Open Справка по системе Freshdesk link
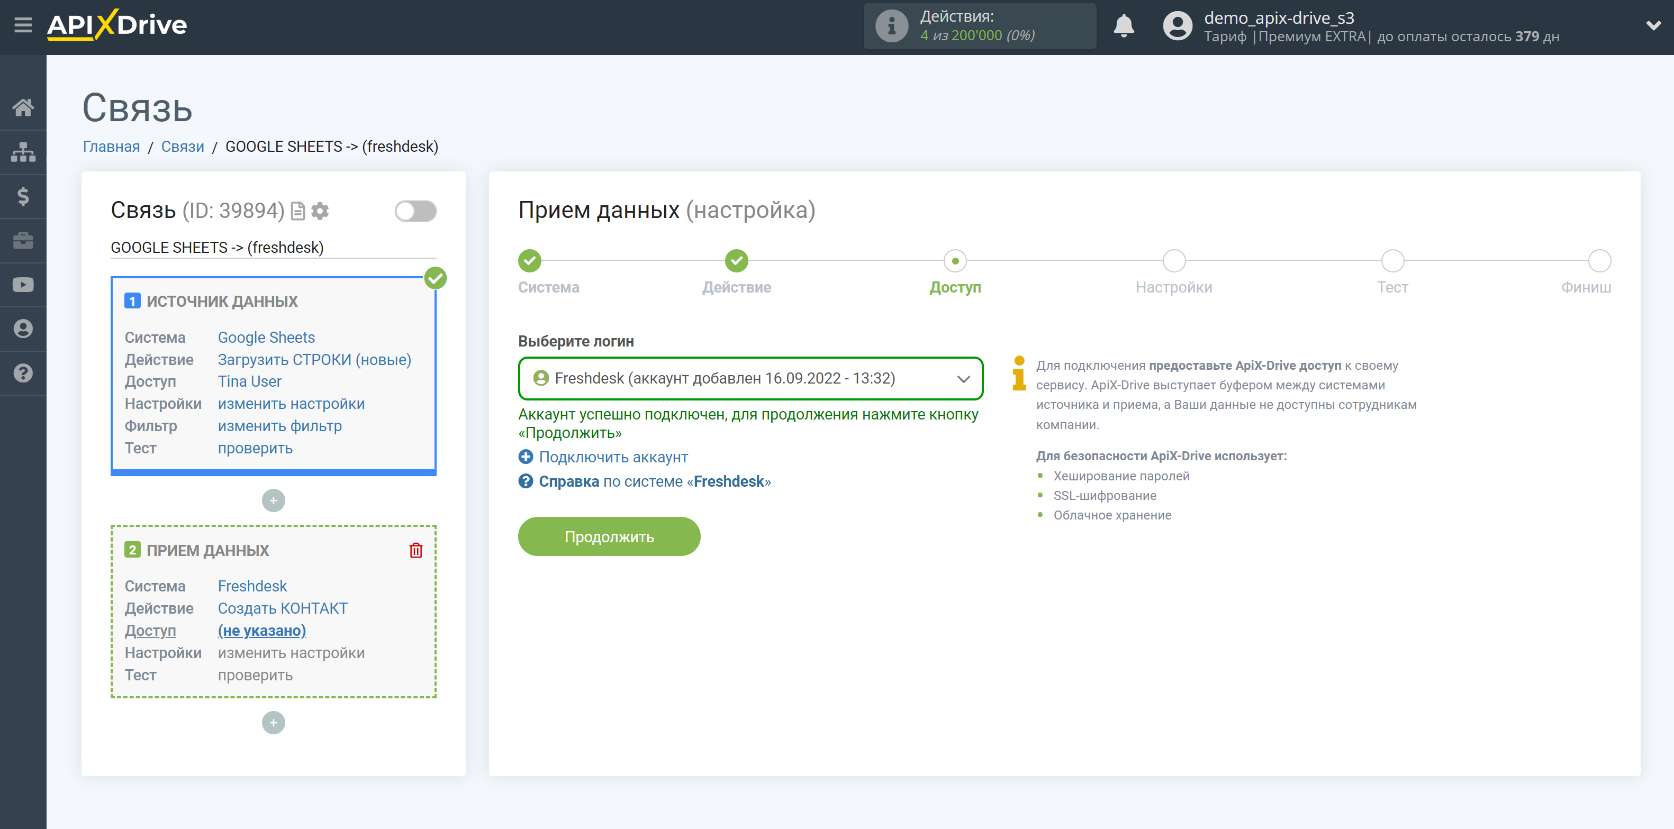 click(x=655, y=481)
